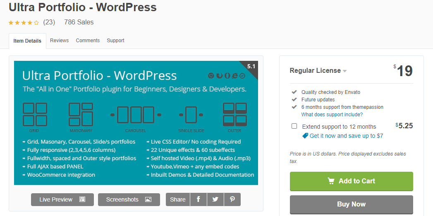Click the '786 Sales' text
The height and width of the screenshot is (216, 433).
tap(79, 22)
